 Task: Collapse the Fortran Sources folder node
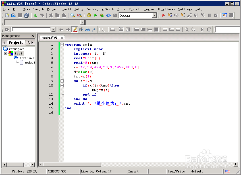coord(11,58)
